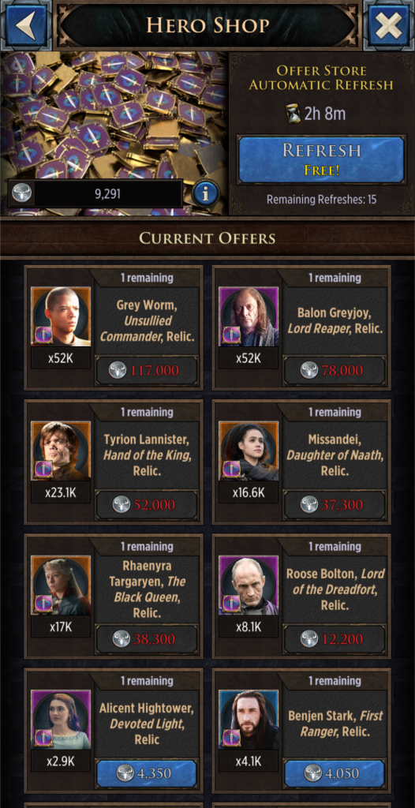Buy Missandei relic for 37,300
415x808 pixels.
click(x=334, y=505)
